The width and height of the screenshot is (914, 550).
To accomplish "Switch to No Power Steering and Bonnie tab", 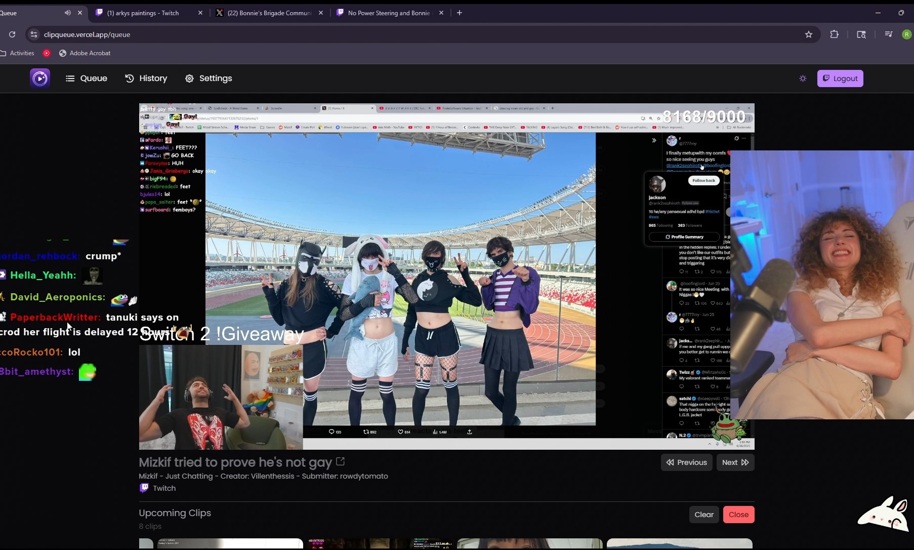I will click(389, 13).
